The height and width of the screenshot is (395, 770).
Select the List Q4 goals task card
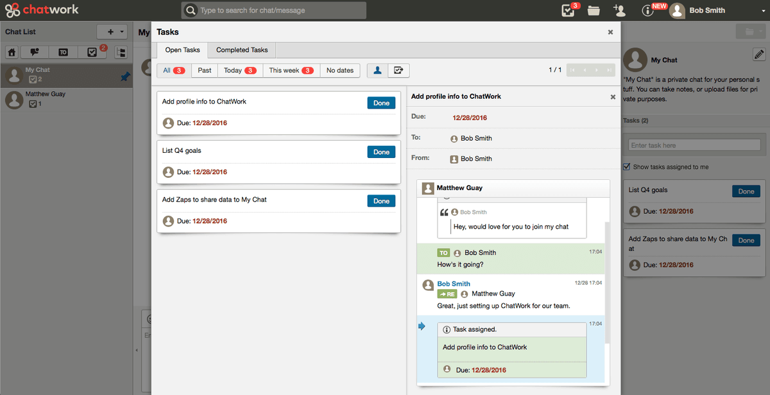(278, 161)
